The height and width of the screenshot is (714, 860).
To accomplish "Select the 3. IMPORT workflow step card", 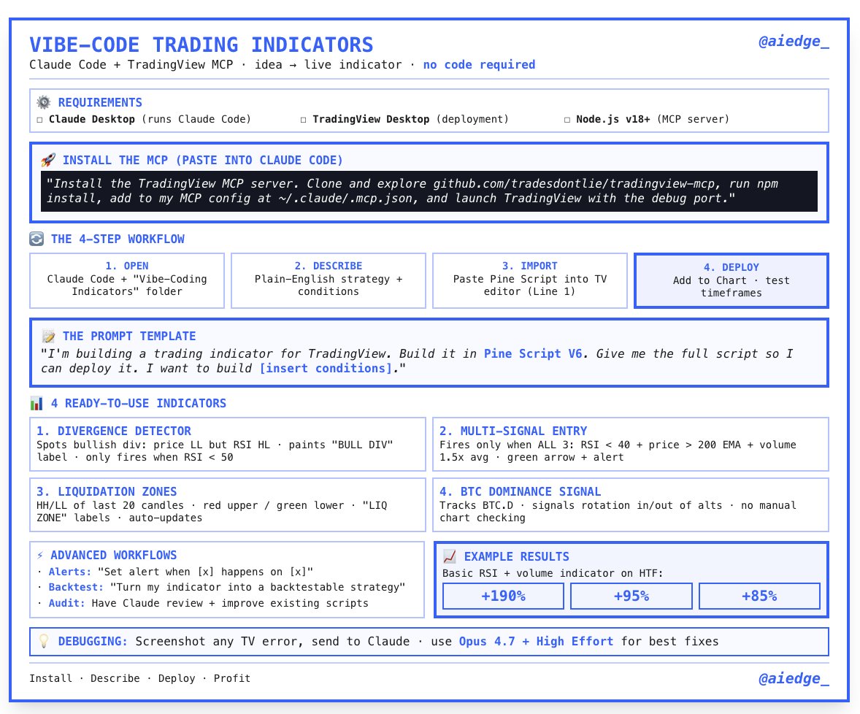I will pos(530,281).
